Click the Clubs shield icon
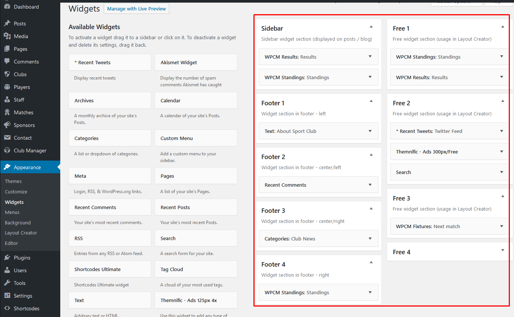 [7, 74]
